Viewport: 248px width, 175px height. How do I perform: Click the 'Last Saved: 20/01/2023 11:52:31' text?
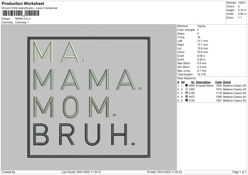coord(81,172)
